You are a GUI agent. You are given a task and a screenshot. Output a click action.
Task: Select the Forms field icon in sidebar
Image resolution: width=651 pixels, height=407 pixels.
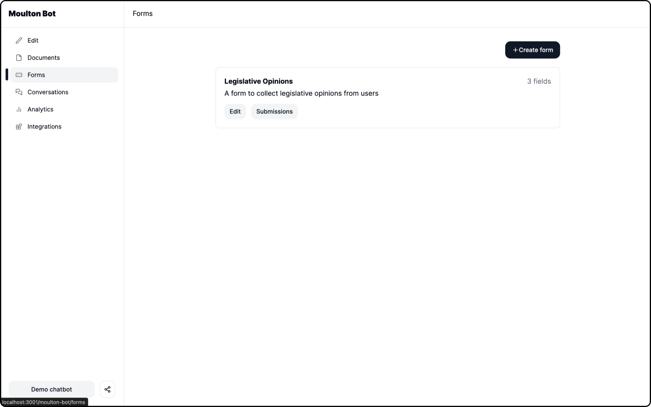pyautogui.click(x=19, y=75)
